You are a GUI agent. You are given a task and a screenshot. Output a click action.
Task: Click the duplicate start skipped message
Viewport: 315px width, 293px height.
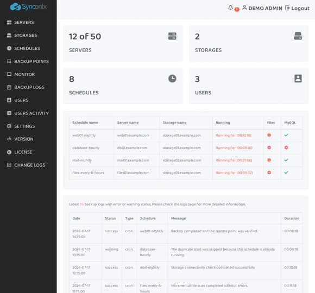coord(223,252)
